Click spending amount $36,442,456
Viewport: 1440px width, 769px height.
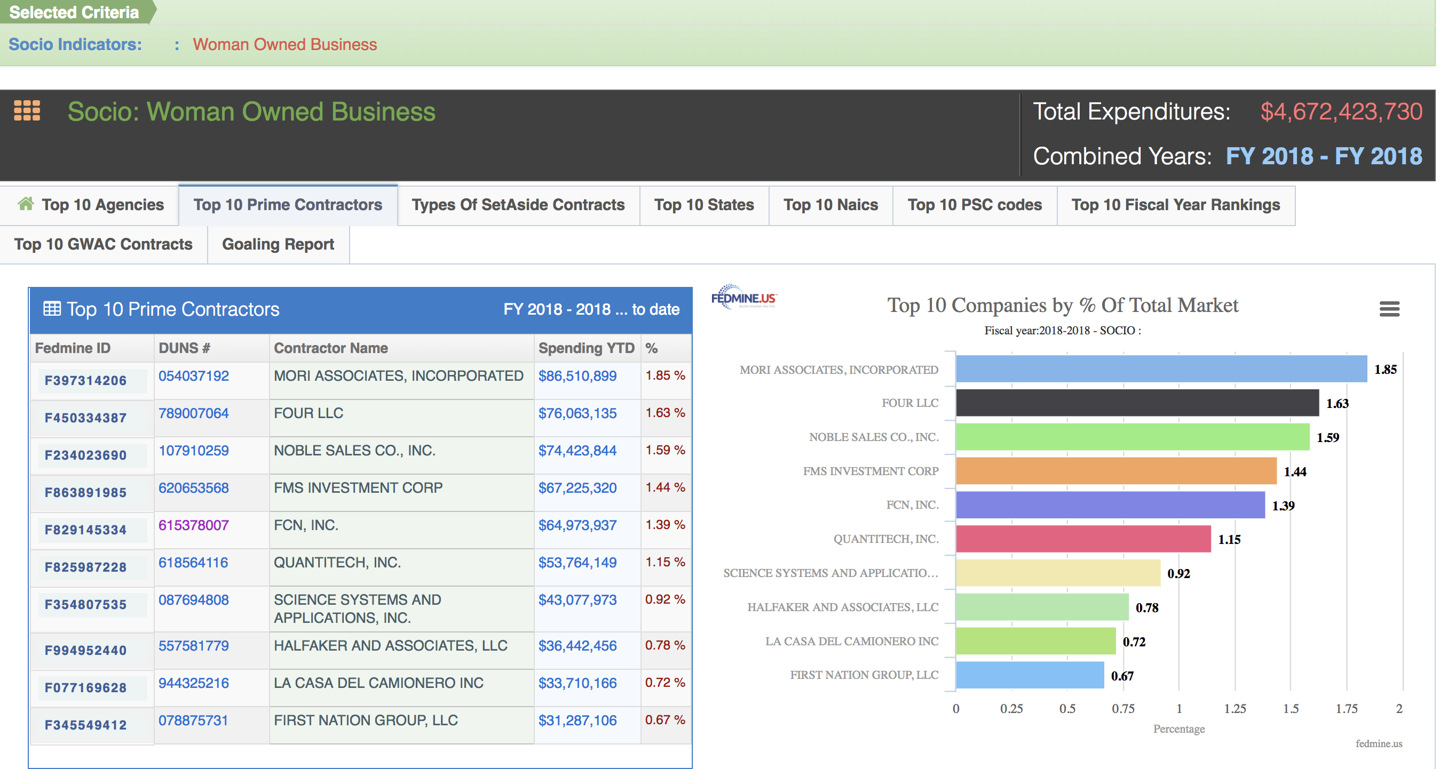point(577,646)
